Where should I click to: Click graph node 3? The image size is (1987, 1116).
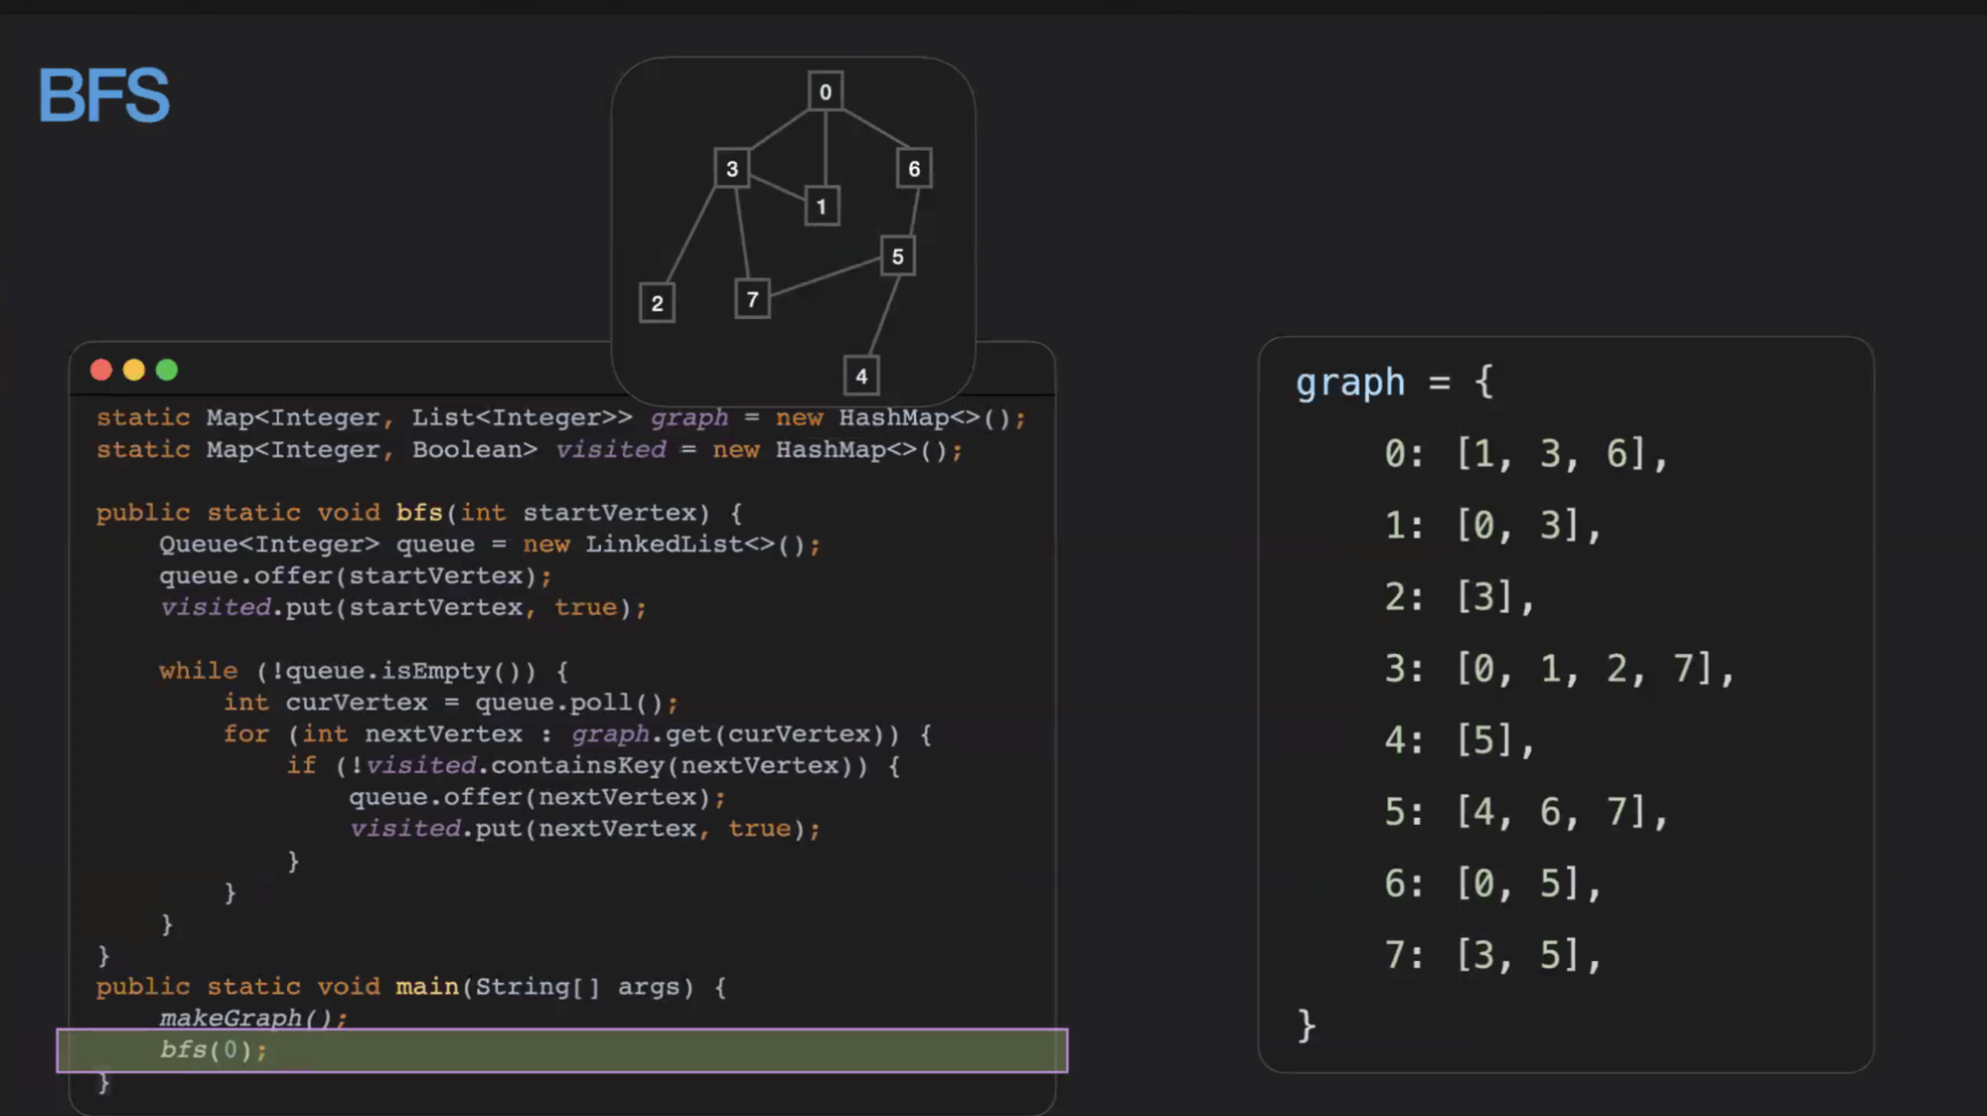732,168
